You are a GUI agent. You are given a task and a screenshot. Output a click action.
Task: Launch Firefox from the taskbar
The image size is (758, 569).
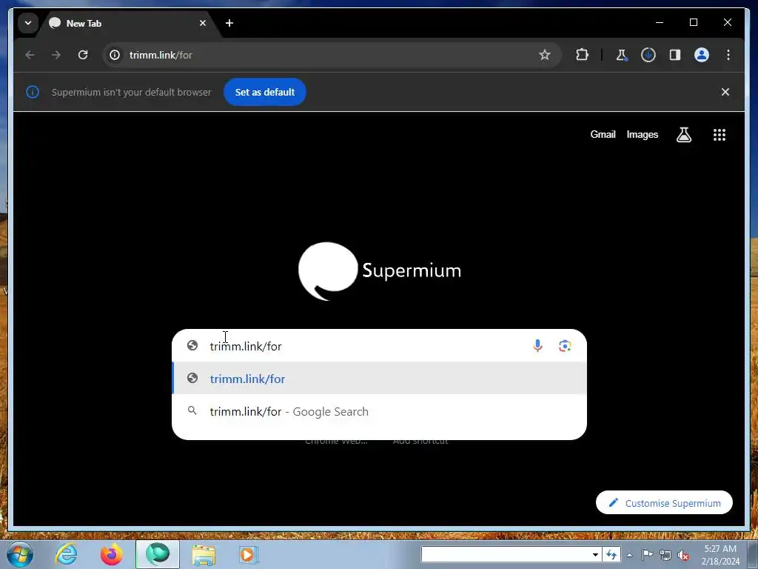click(x=111, y=554)
